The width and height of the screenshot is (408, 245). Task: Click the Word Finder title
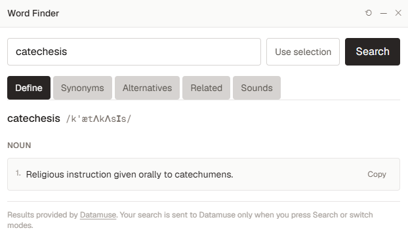(x=33, y=13)
